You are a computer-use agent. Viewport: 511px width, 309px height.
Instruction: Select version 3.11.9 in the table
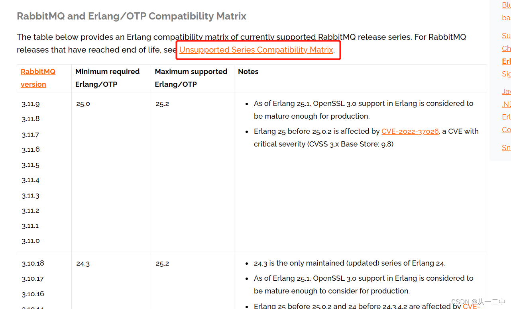(x=31, y=104)
